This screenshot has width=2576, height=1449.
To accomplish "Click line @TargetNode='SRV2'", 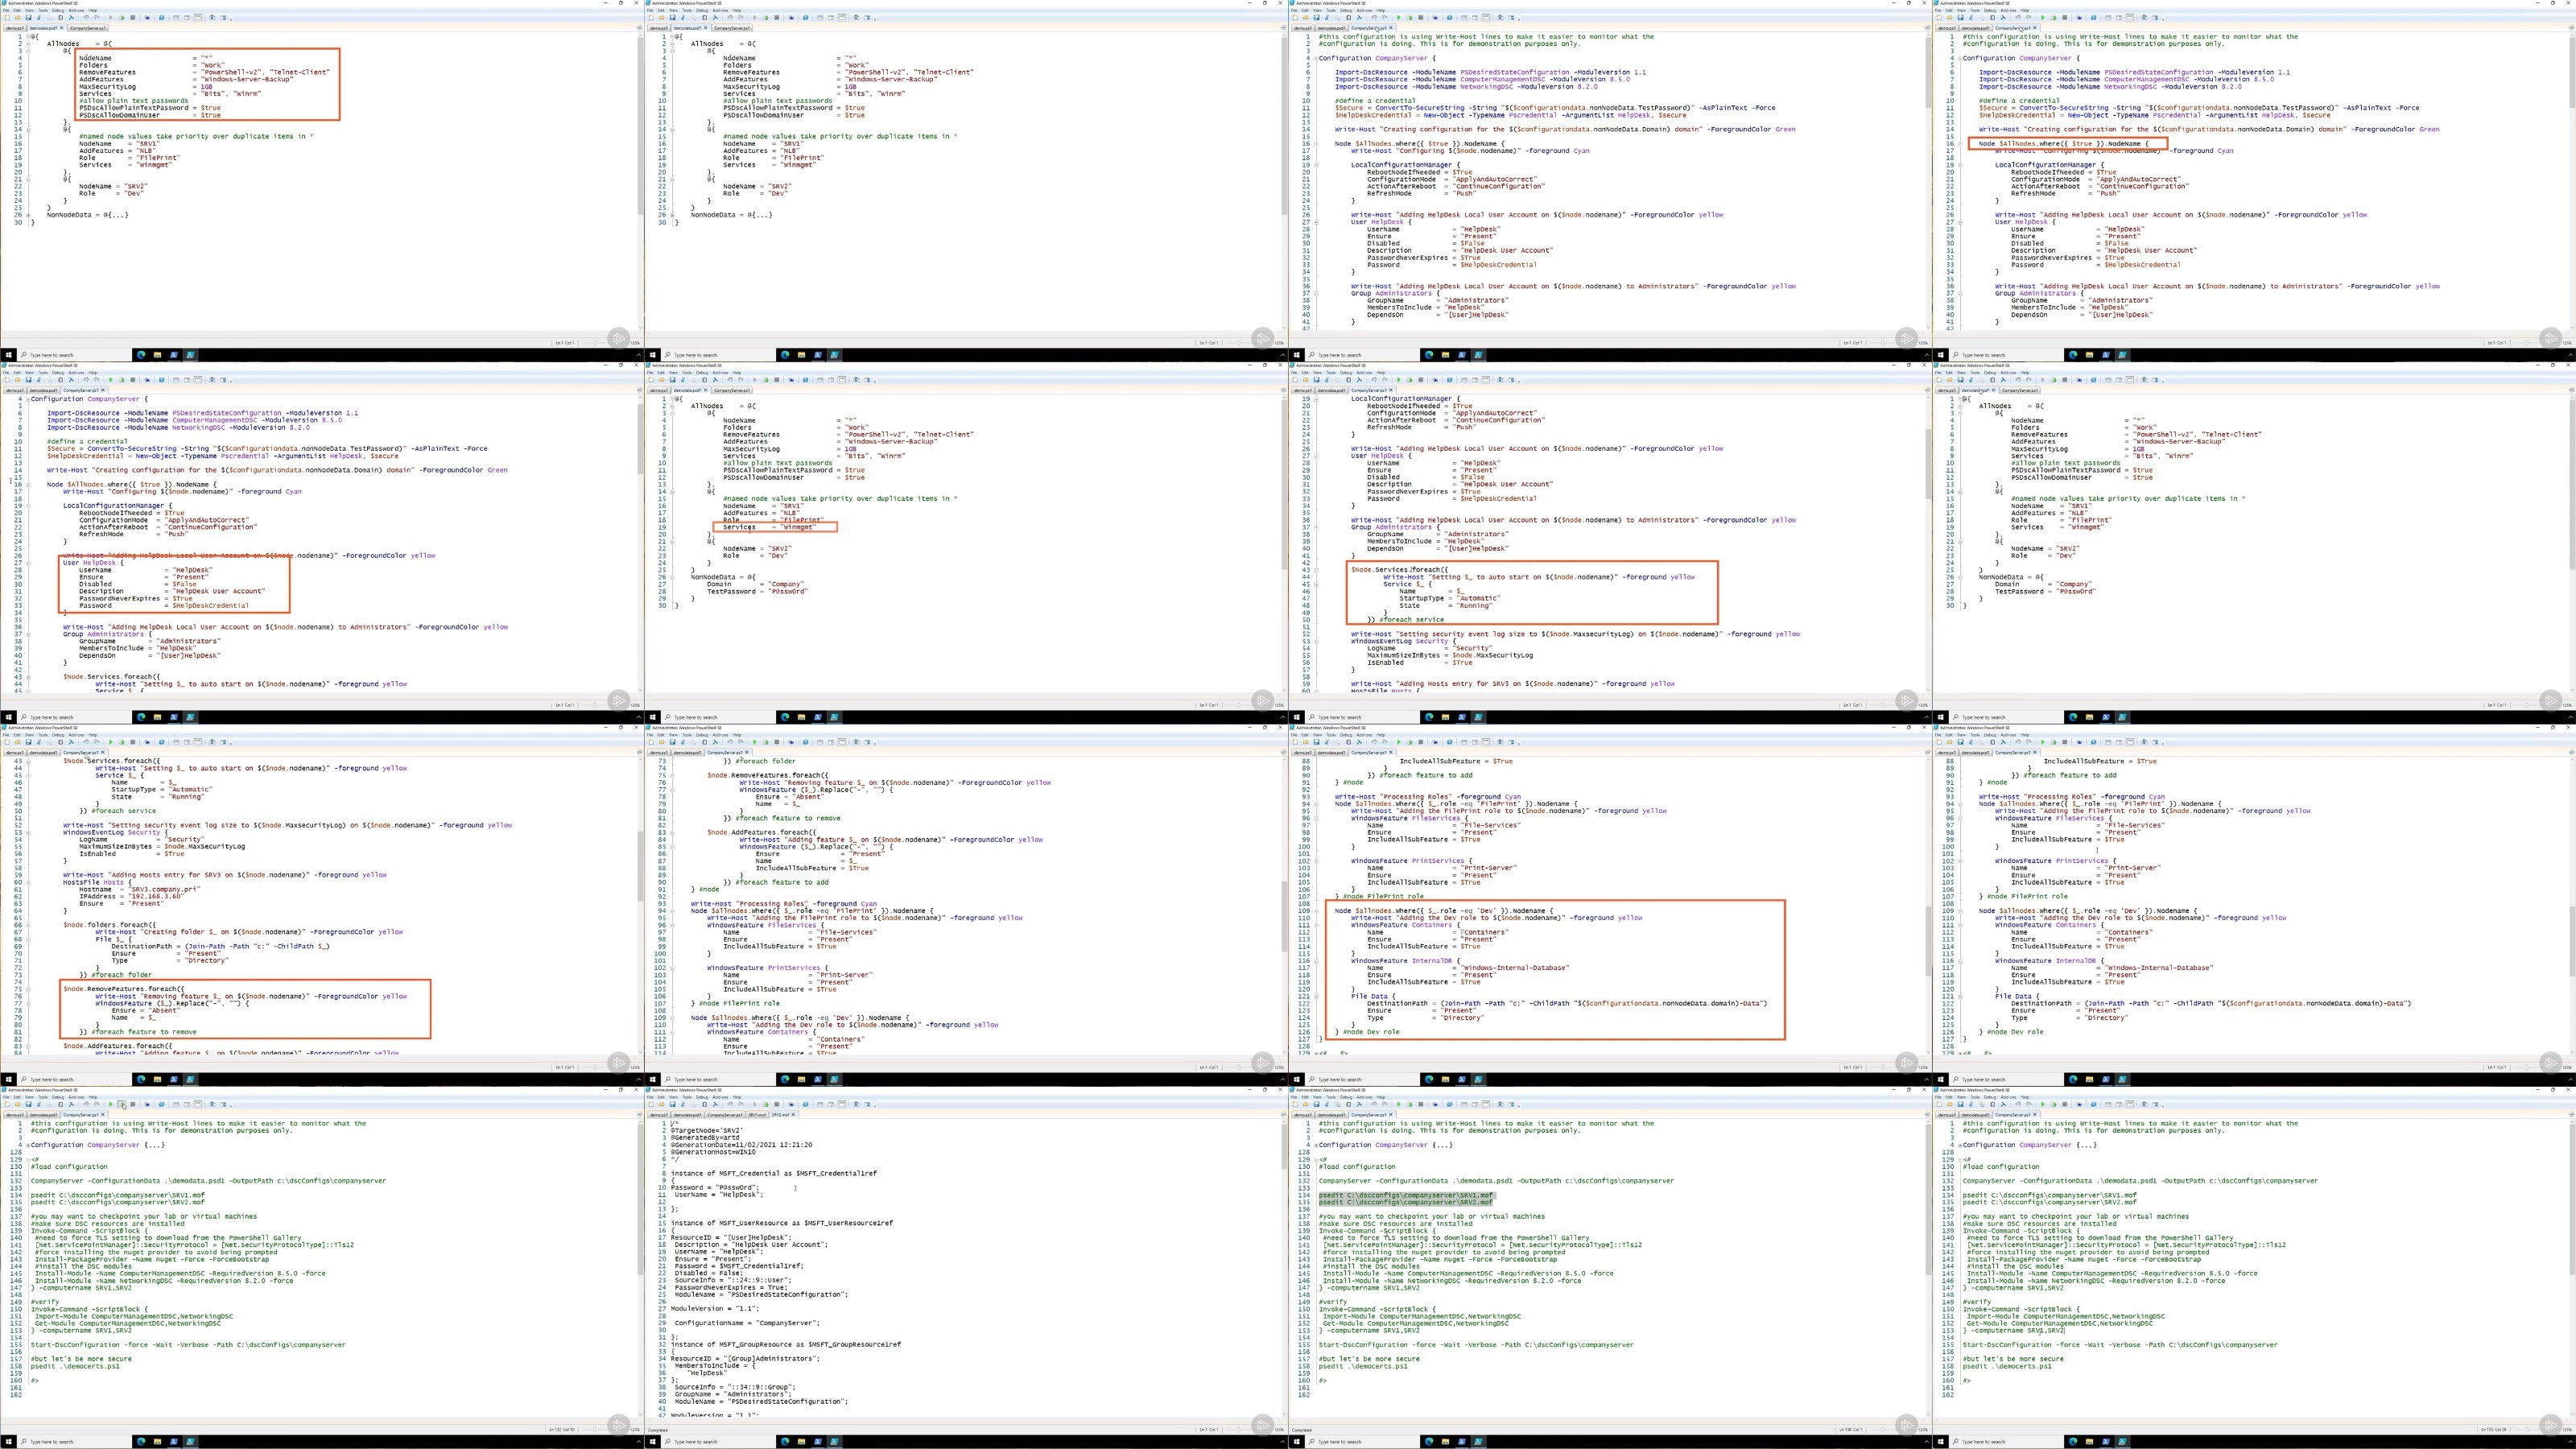I will 707,1130.
